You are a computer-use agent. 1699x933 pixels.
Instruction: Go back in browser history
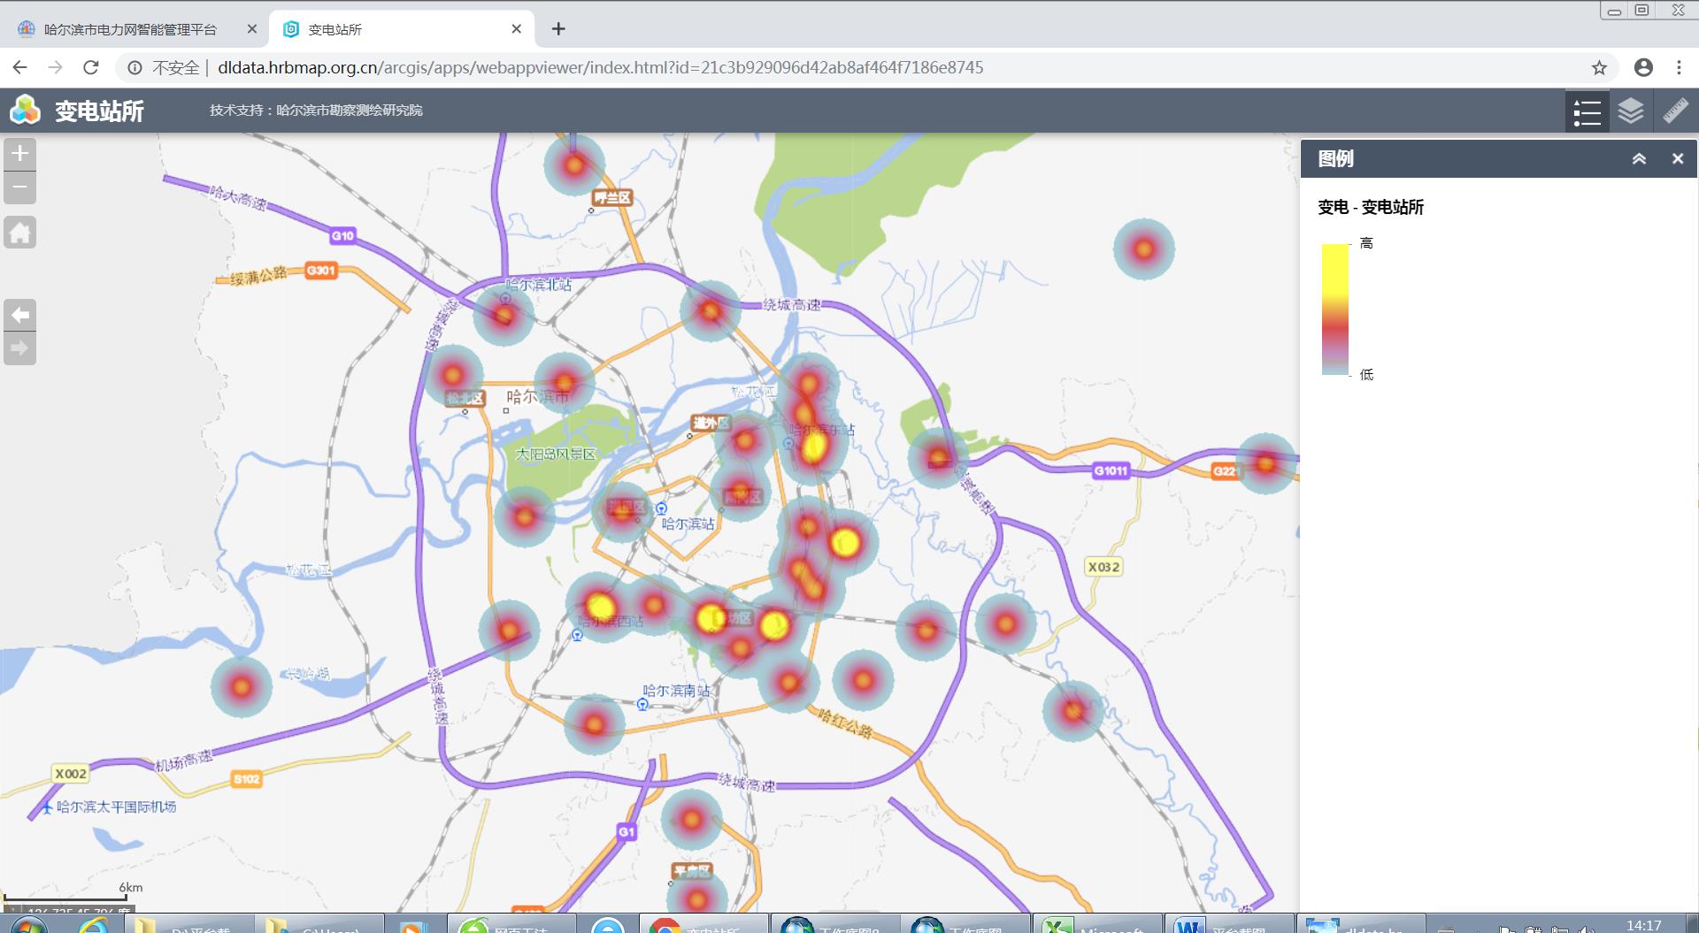tap(20, 67)
